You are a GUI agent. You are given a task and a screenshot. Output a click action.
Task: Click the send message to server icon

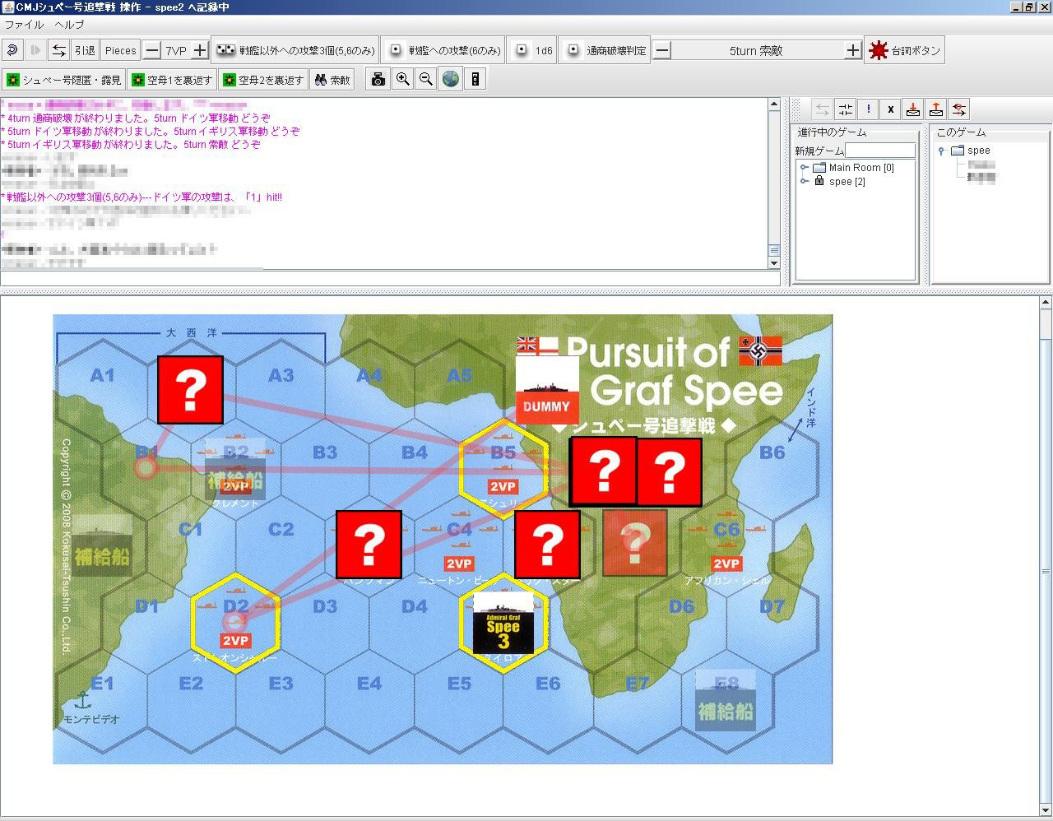[x=935, y=109]
